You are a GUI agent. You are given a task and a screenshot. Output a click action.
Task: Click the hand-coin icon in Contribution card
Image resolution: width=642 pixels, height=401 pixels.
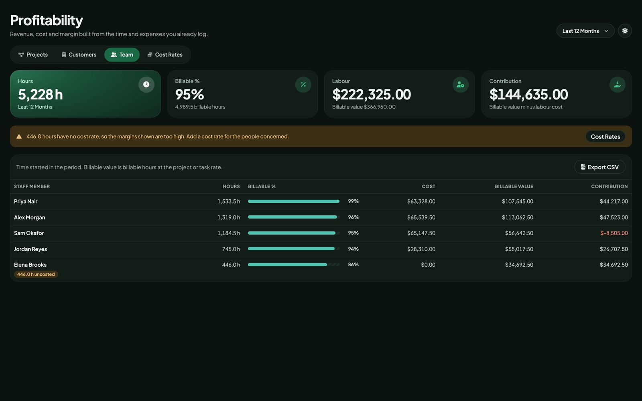click(618, 85)
